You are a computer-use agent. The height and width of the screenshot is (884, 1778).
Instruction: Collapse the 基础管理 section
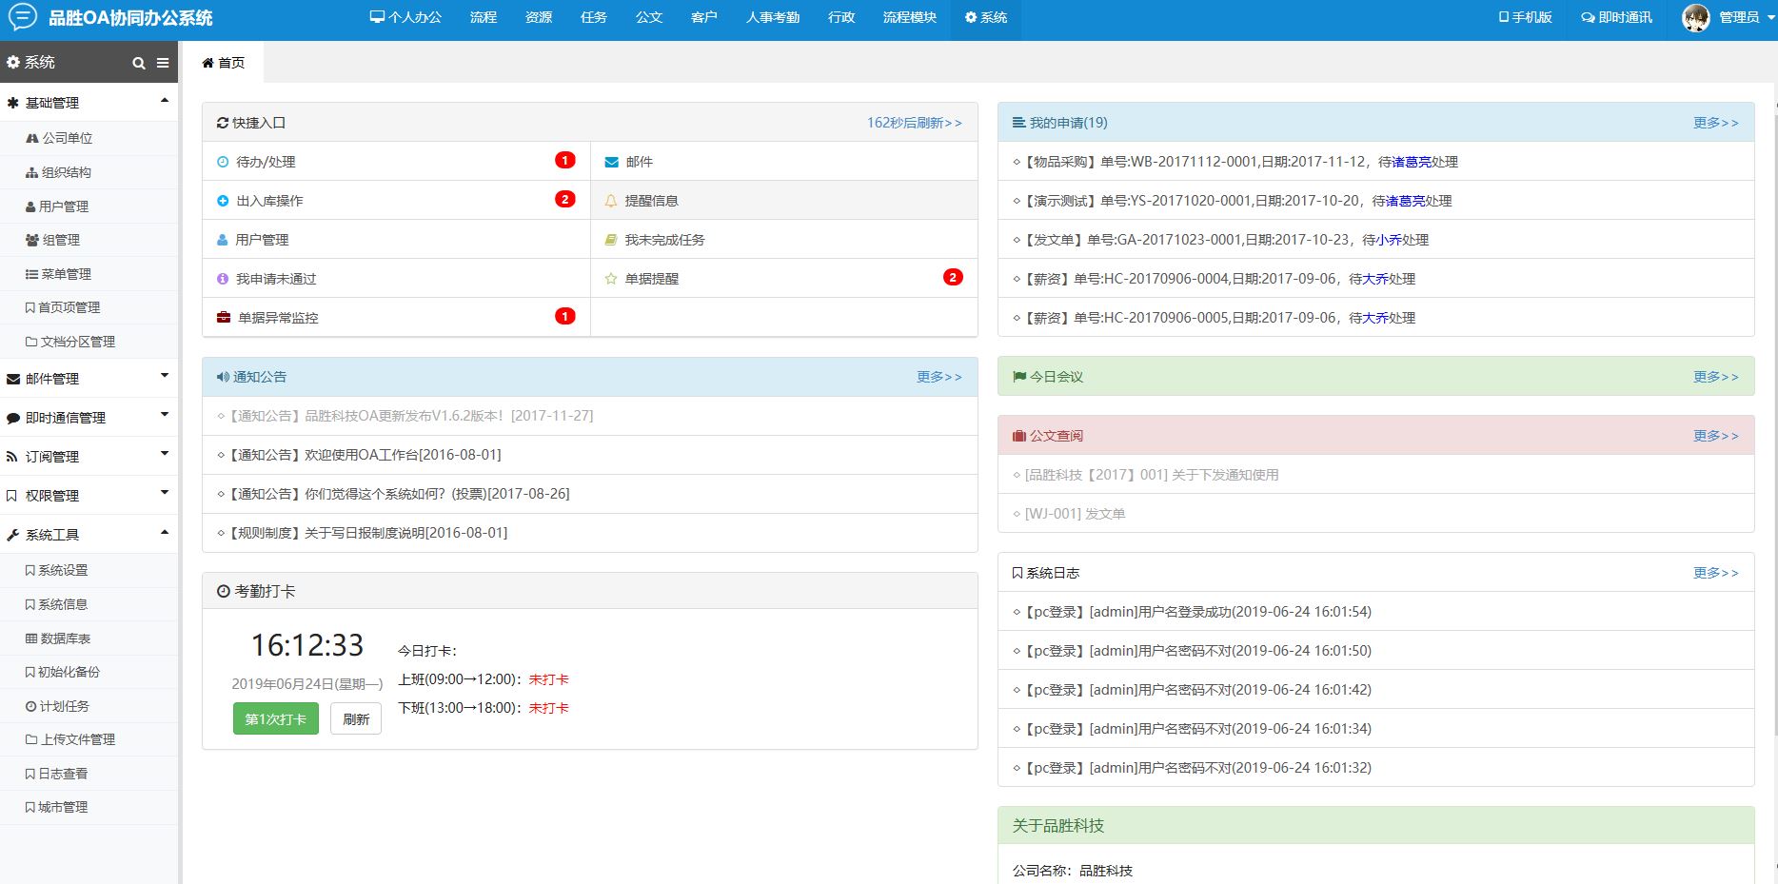89,102
